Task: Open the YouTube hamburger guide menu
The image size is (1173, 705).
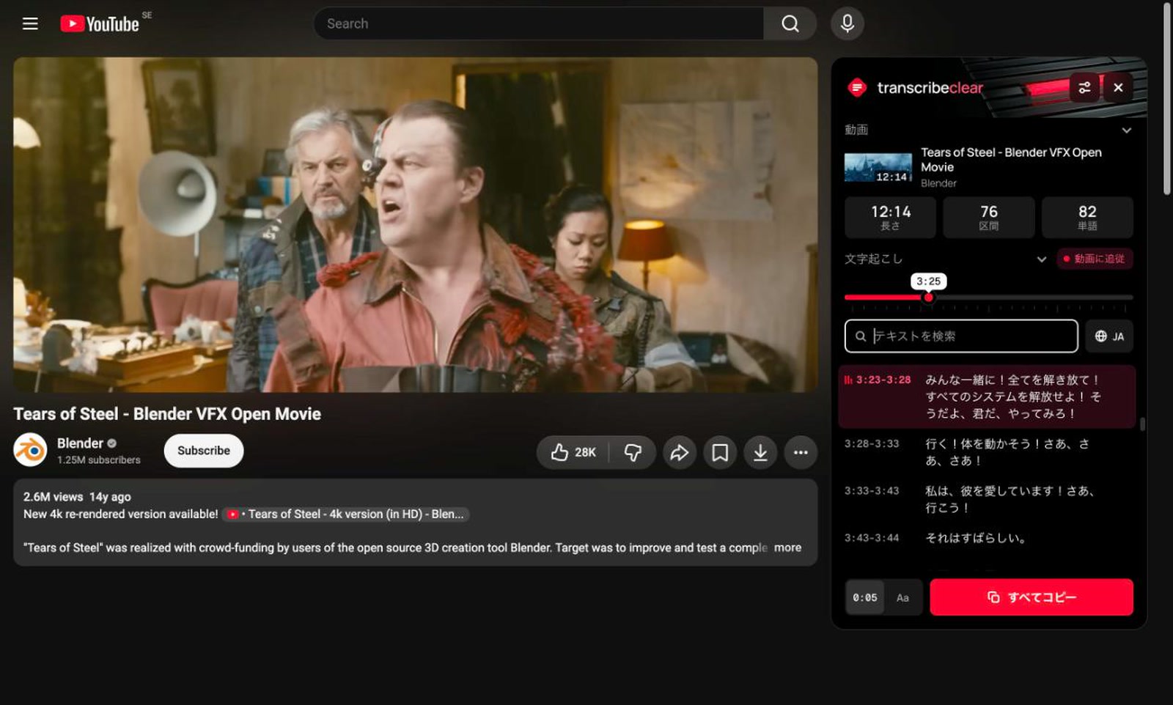Action: pos(30,23)
